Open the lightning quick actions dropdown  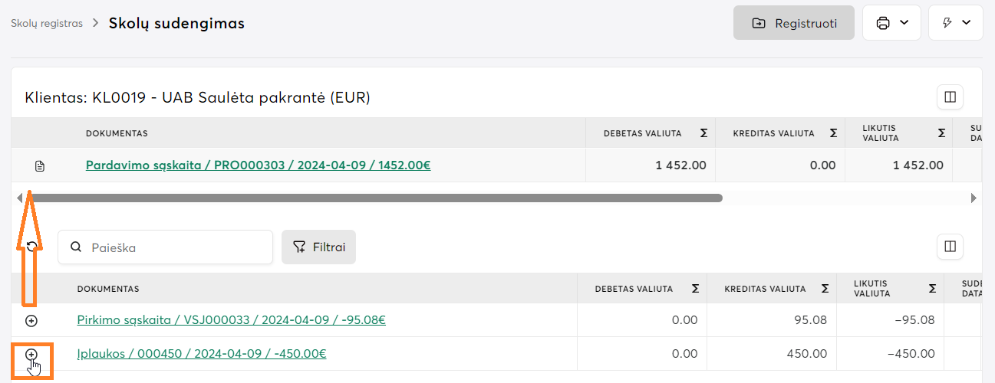click(955, 23)
